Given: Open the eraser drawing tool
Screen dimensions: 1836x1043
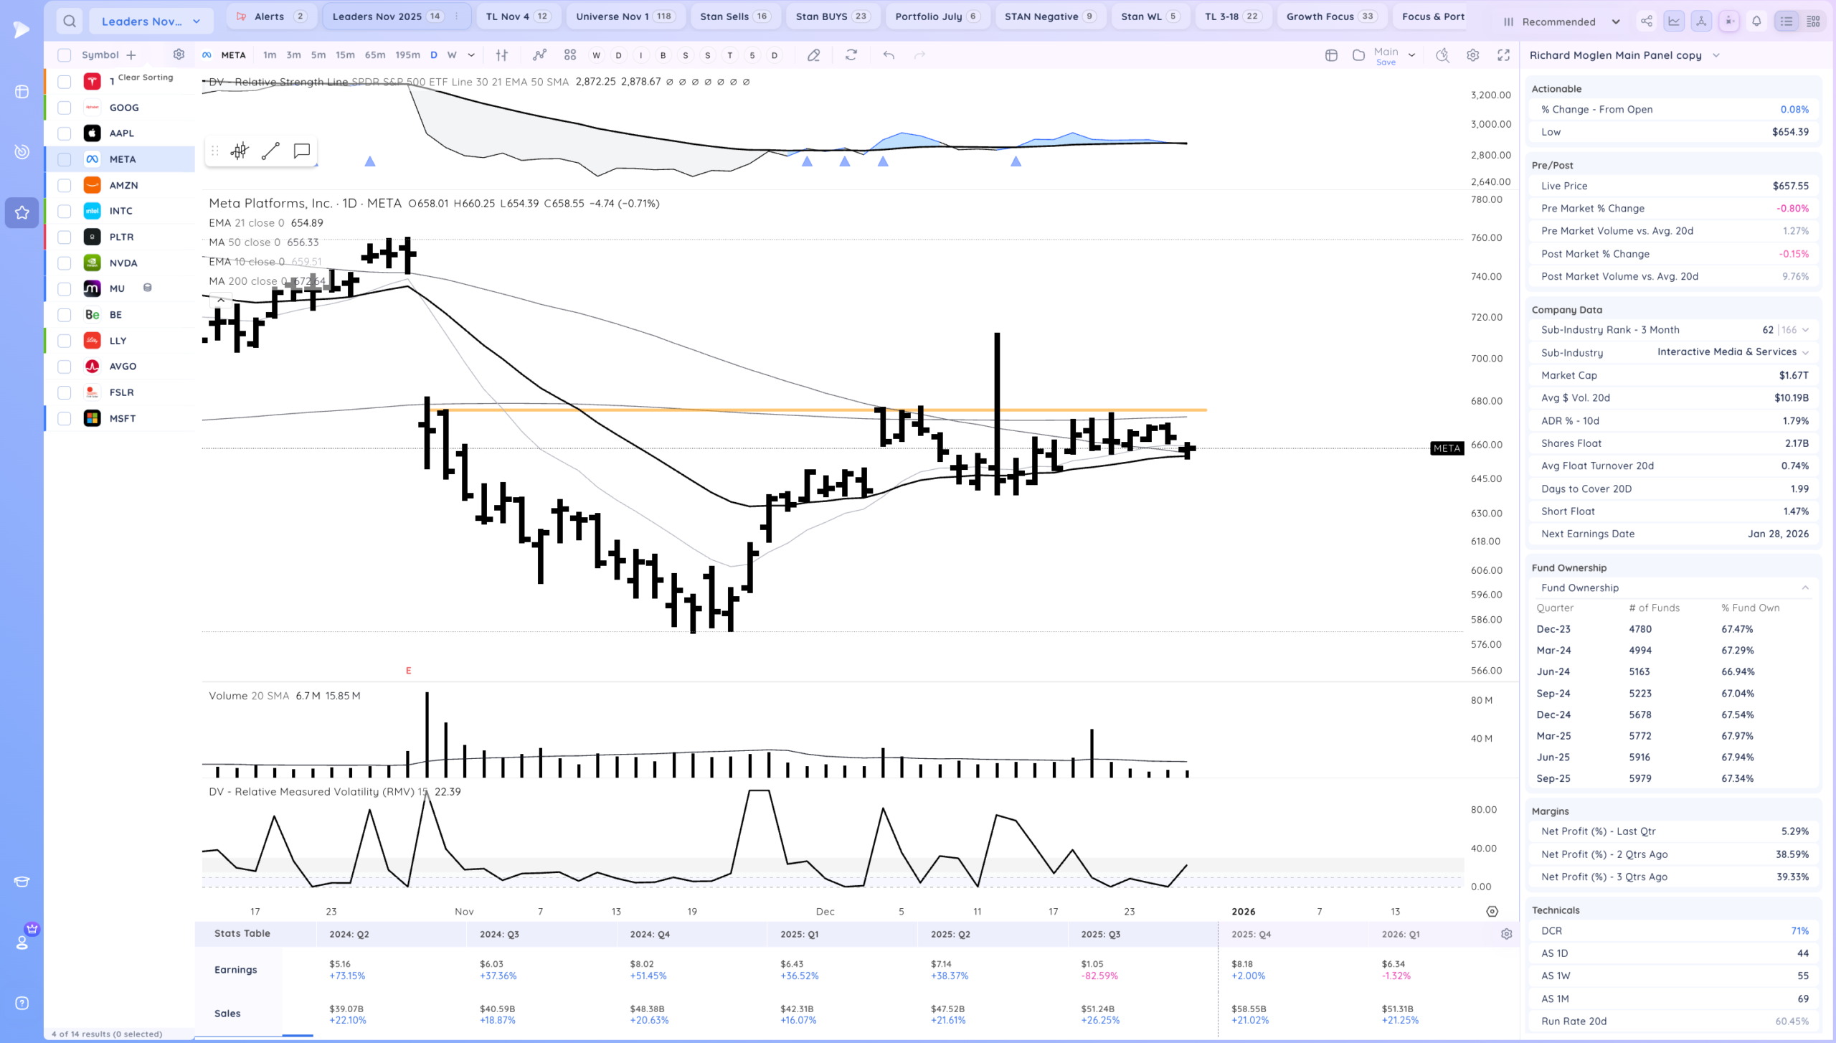Looking at the screenshot, I should pyautogui.click(x=813, y=55).
